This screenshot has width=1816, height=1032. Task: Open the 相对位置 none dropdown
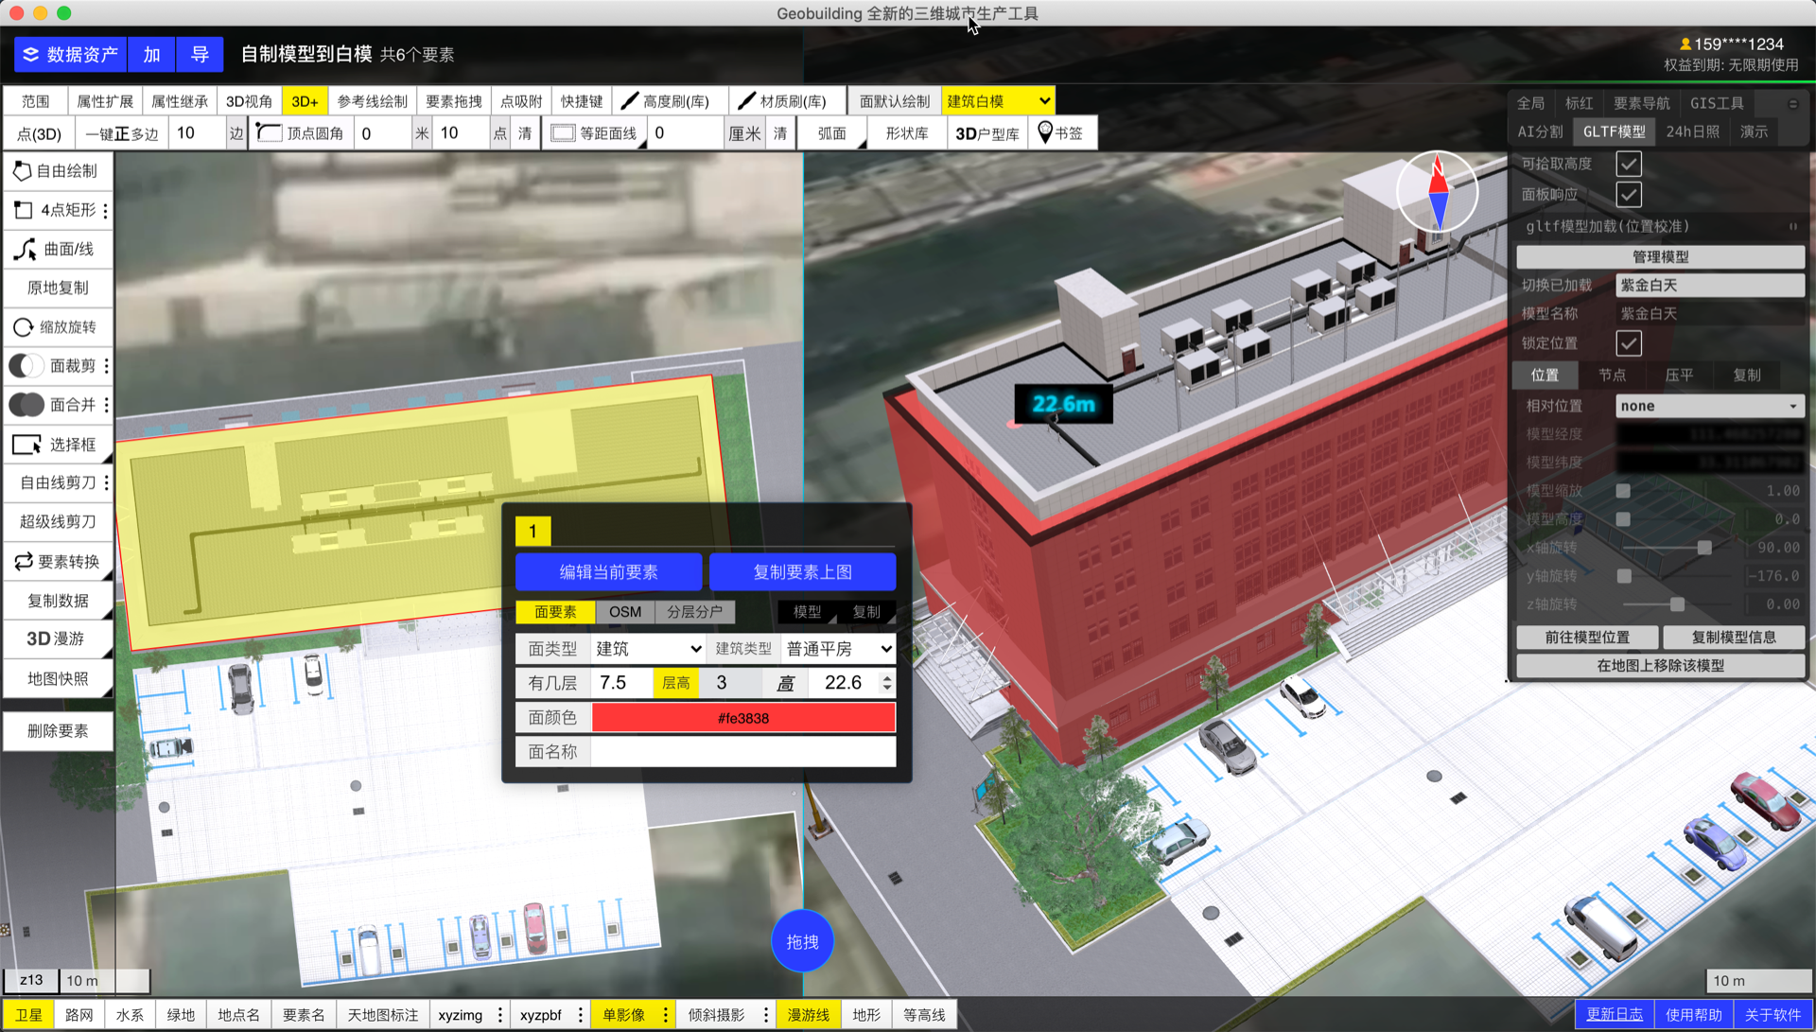point(1708,406)
